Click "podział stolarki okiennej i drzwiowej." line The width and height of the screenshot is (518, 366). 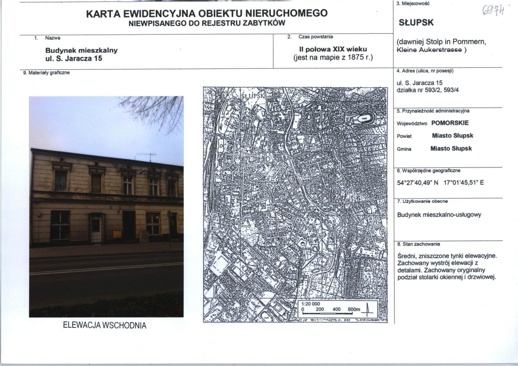(447, 277)
